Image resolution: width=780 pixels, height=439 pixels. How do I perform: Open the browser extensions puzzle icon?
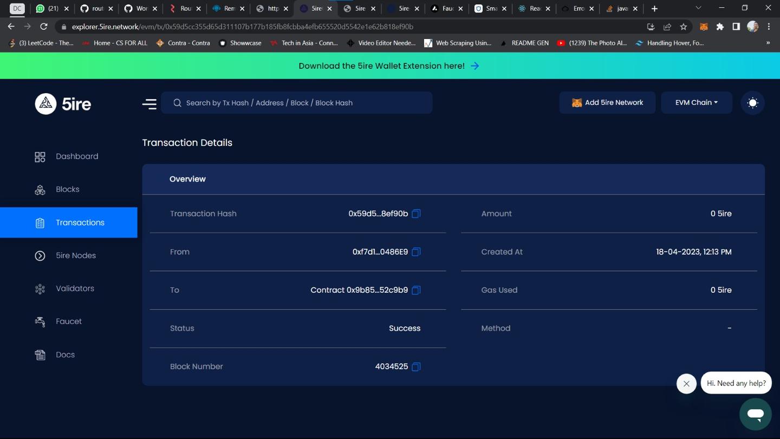720,27
